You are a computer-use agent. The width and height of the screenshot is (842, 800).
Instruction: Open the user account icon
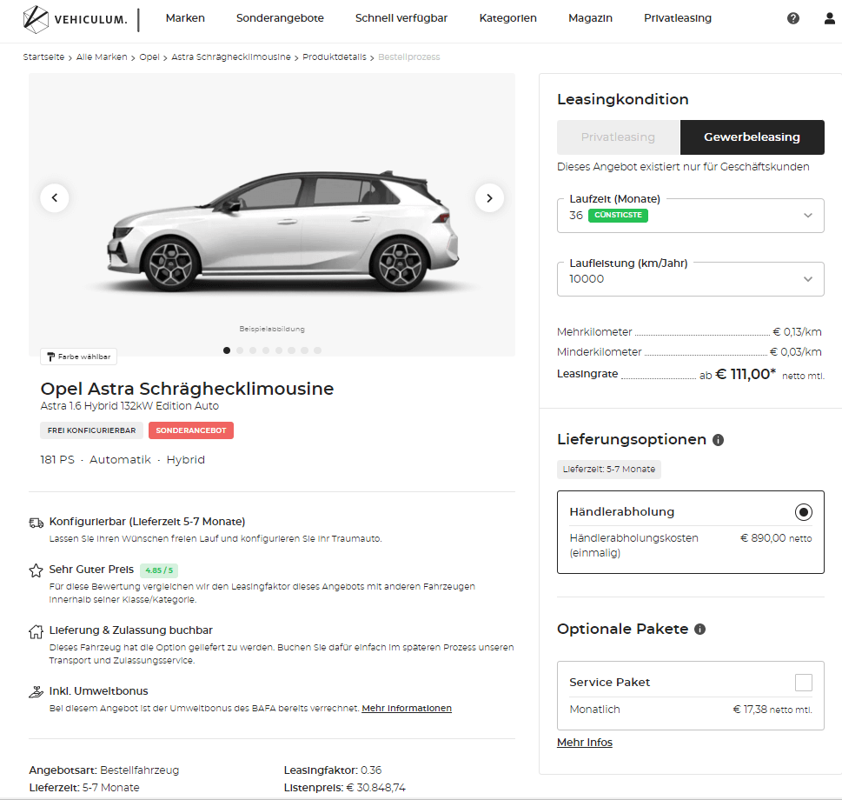click(x=830, y=18)
